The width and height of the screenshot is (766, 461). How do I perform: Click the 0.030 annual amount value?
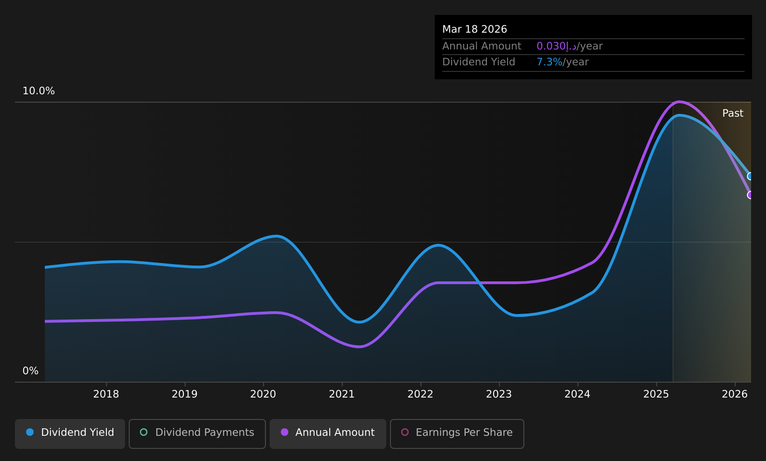point(570,46)
